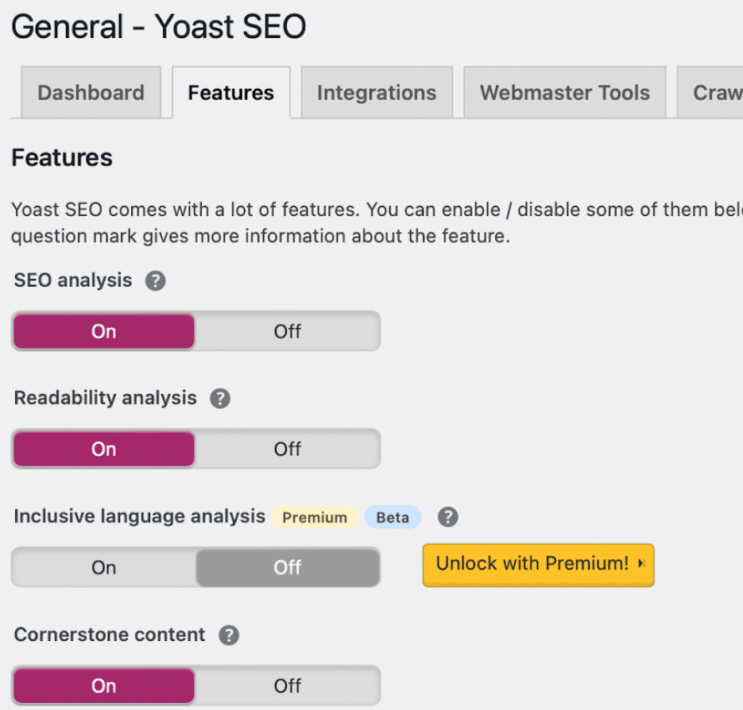Viewport: 743px width, 710px height.
Task: Turn Cornerstone content off
Action: pos(288,685)
